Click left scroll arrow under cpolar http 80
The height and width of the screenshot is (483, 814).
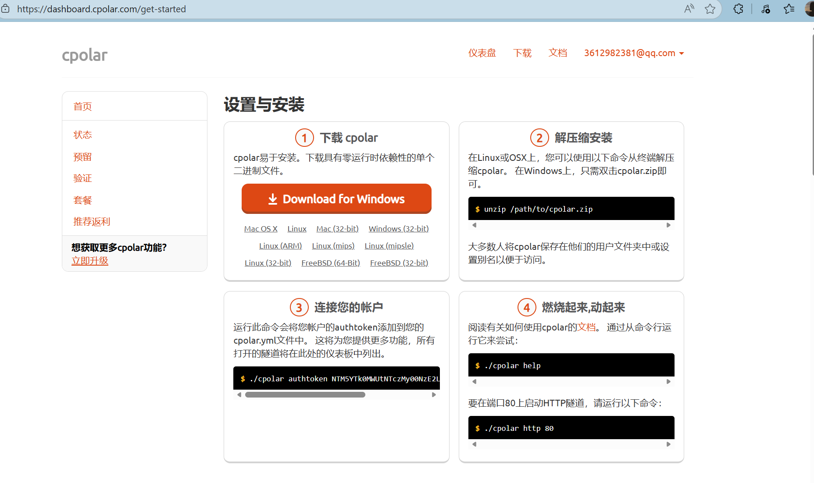coord(474,444)
